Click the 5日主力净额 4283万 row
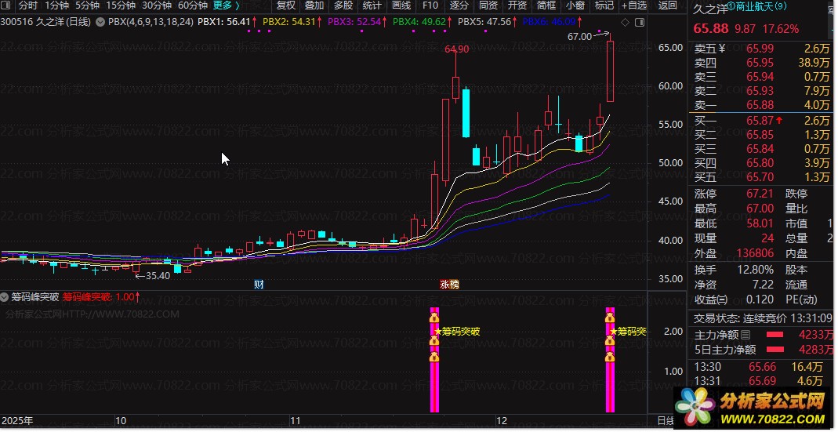This screenshot has width=838, height=432. coord(762,350)
